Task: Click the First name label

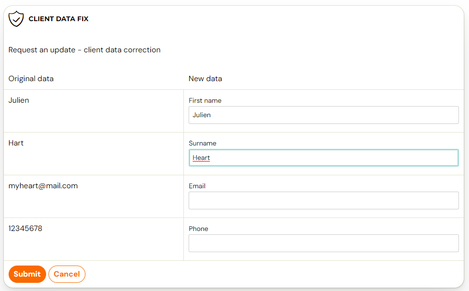Action: click(205, 100)
